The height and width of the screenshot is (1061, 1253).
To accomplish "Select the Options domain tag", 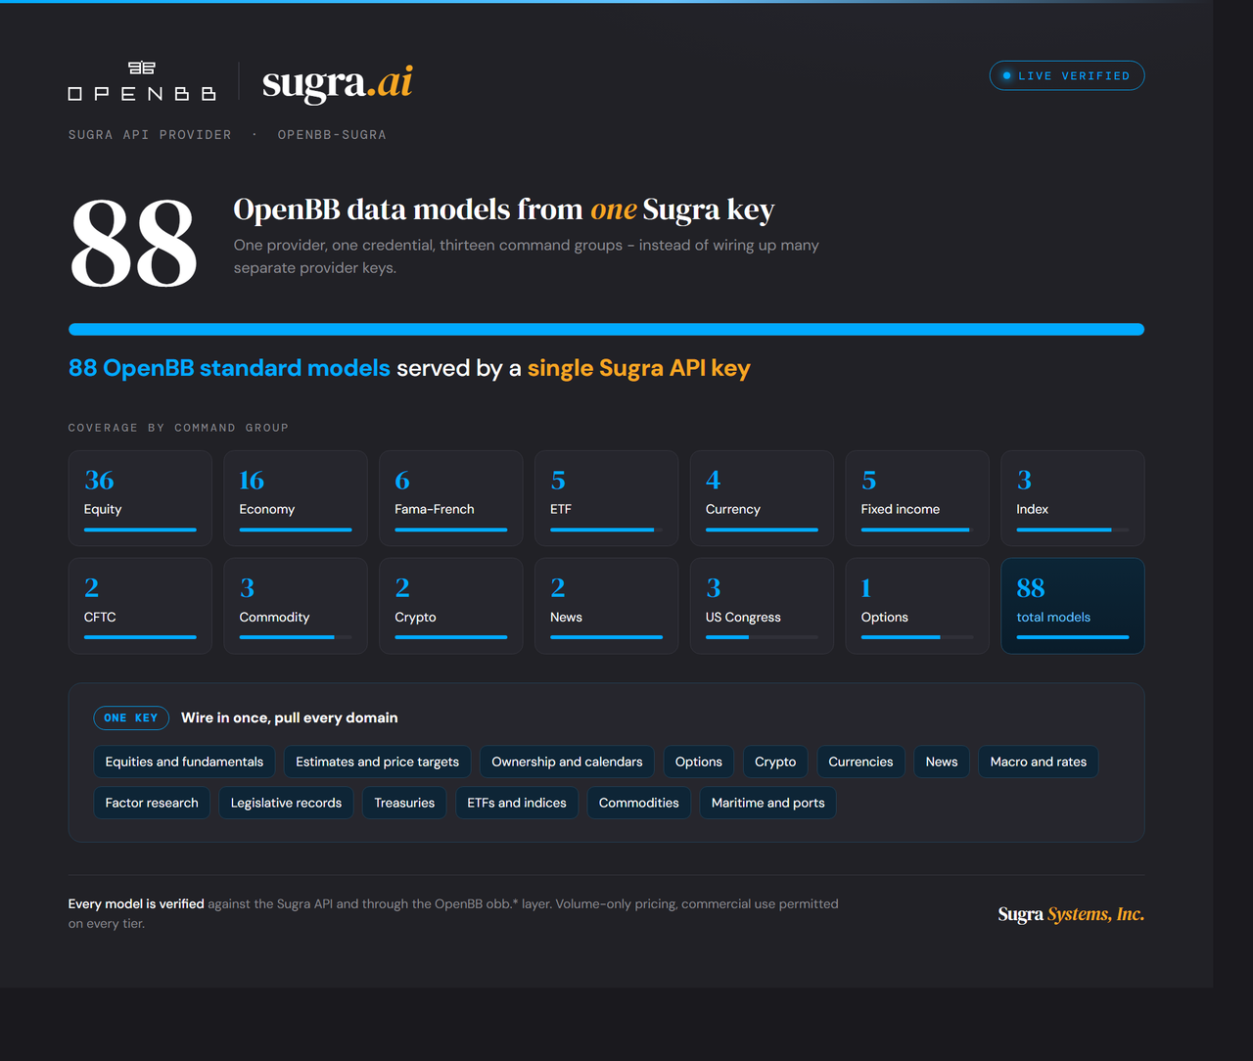I will click(698, 761).
